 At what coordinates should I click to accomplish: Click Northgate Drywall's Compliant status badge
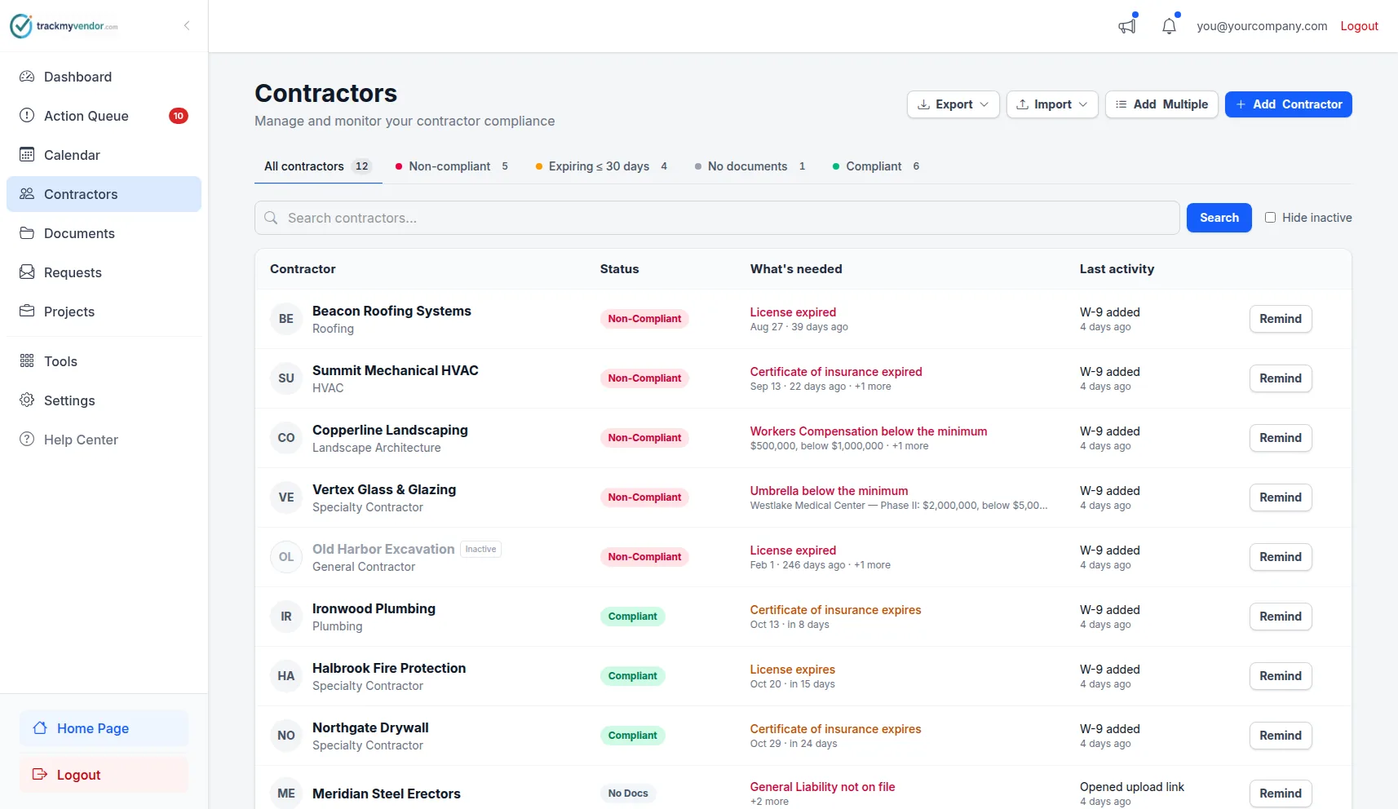(632, 736)
